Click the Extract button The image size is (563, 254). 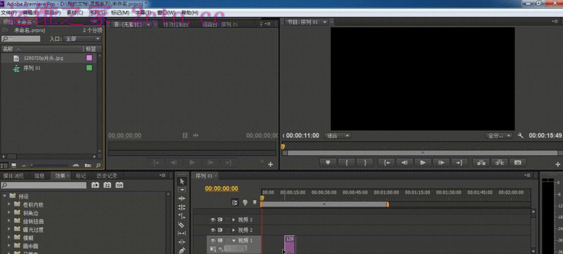(499, 163)
